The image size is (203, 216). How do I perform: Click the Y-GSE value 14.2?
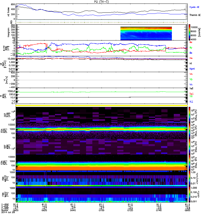(73, 206)
